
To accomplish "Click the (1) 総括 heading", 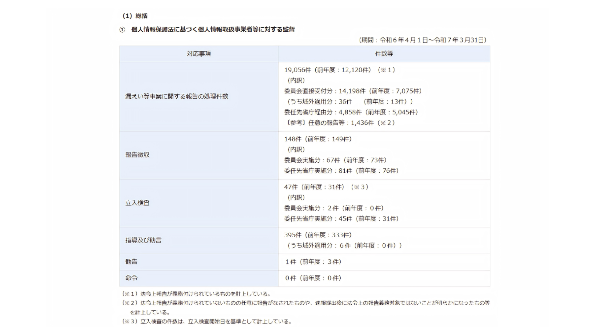I will coord(135,16).
